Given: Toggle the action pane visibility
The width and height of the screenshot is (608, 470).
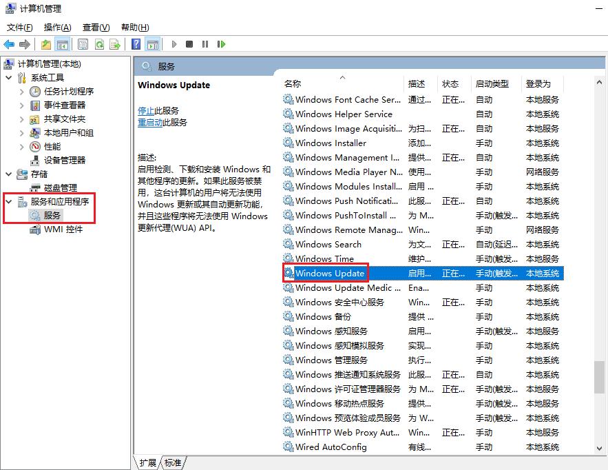Looking at the screenshot, I should (x=151, y=44).
